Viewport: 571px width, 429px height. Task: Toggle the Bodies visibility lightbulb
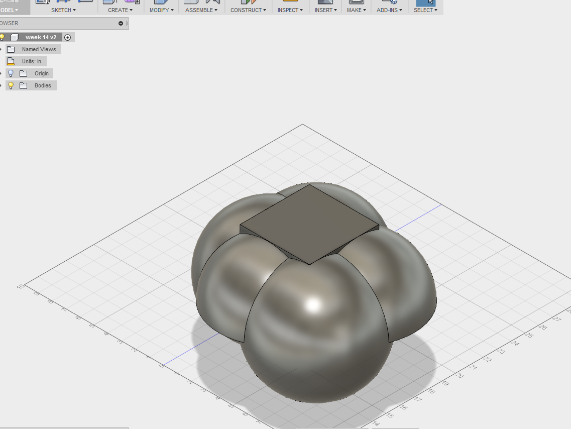11,85
